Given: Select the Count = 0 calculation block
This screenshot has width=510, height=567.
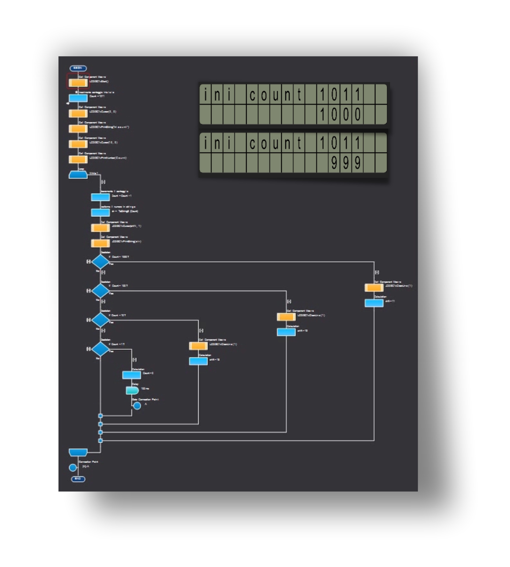Looking at the screenshot, I should coord(132,375).
